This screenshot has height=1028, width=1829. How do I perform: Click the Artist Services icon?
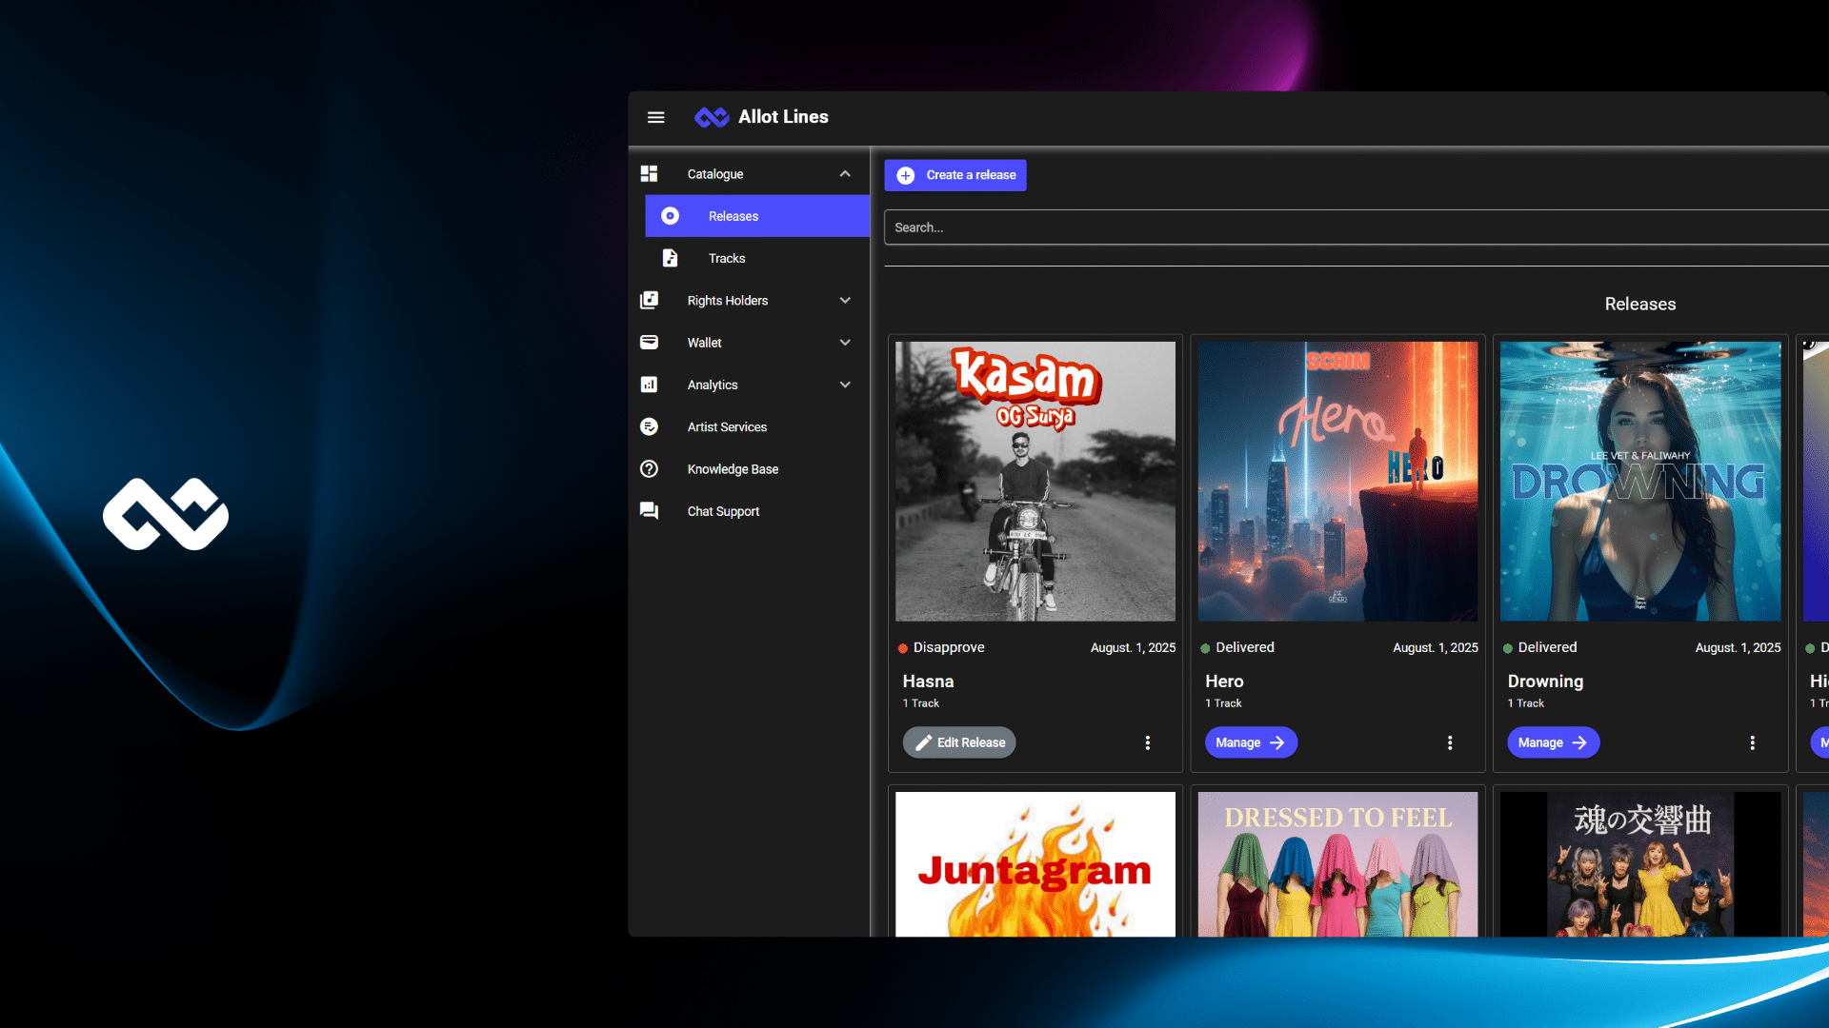tap(649, 426)
